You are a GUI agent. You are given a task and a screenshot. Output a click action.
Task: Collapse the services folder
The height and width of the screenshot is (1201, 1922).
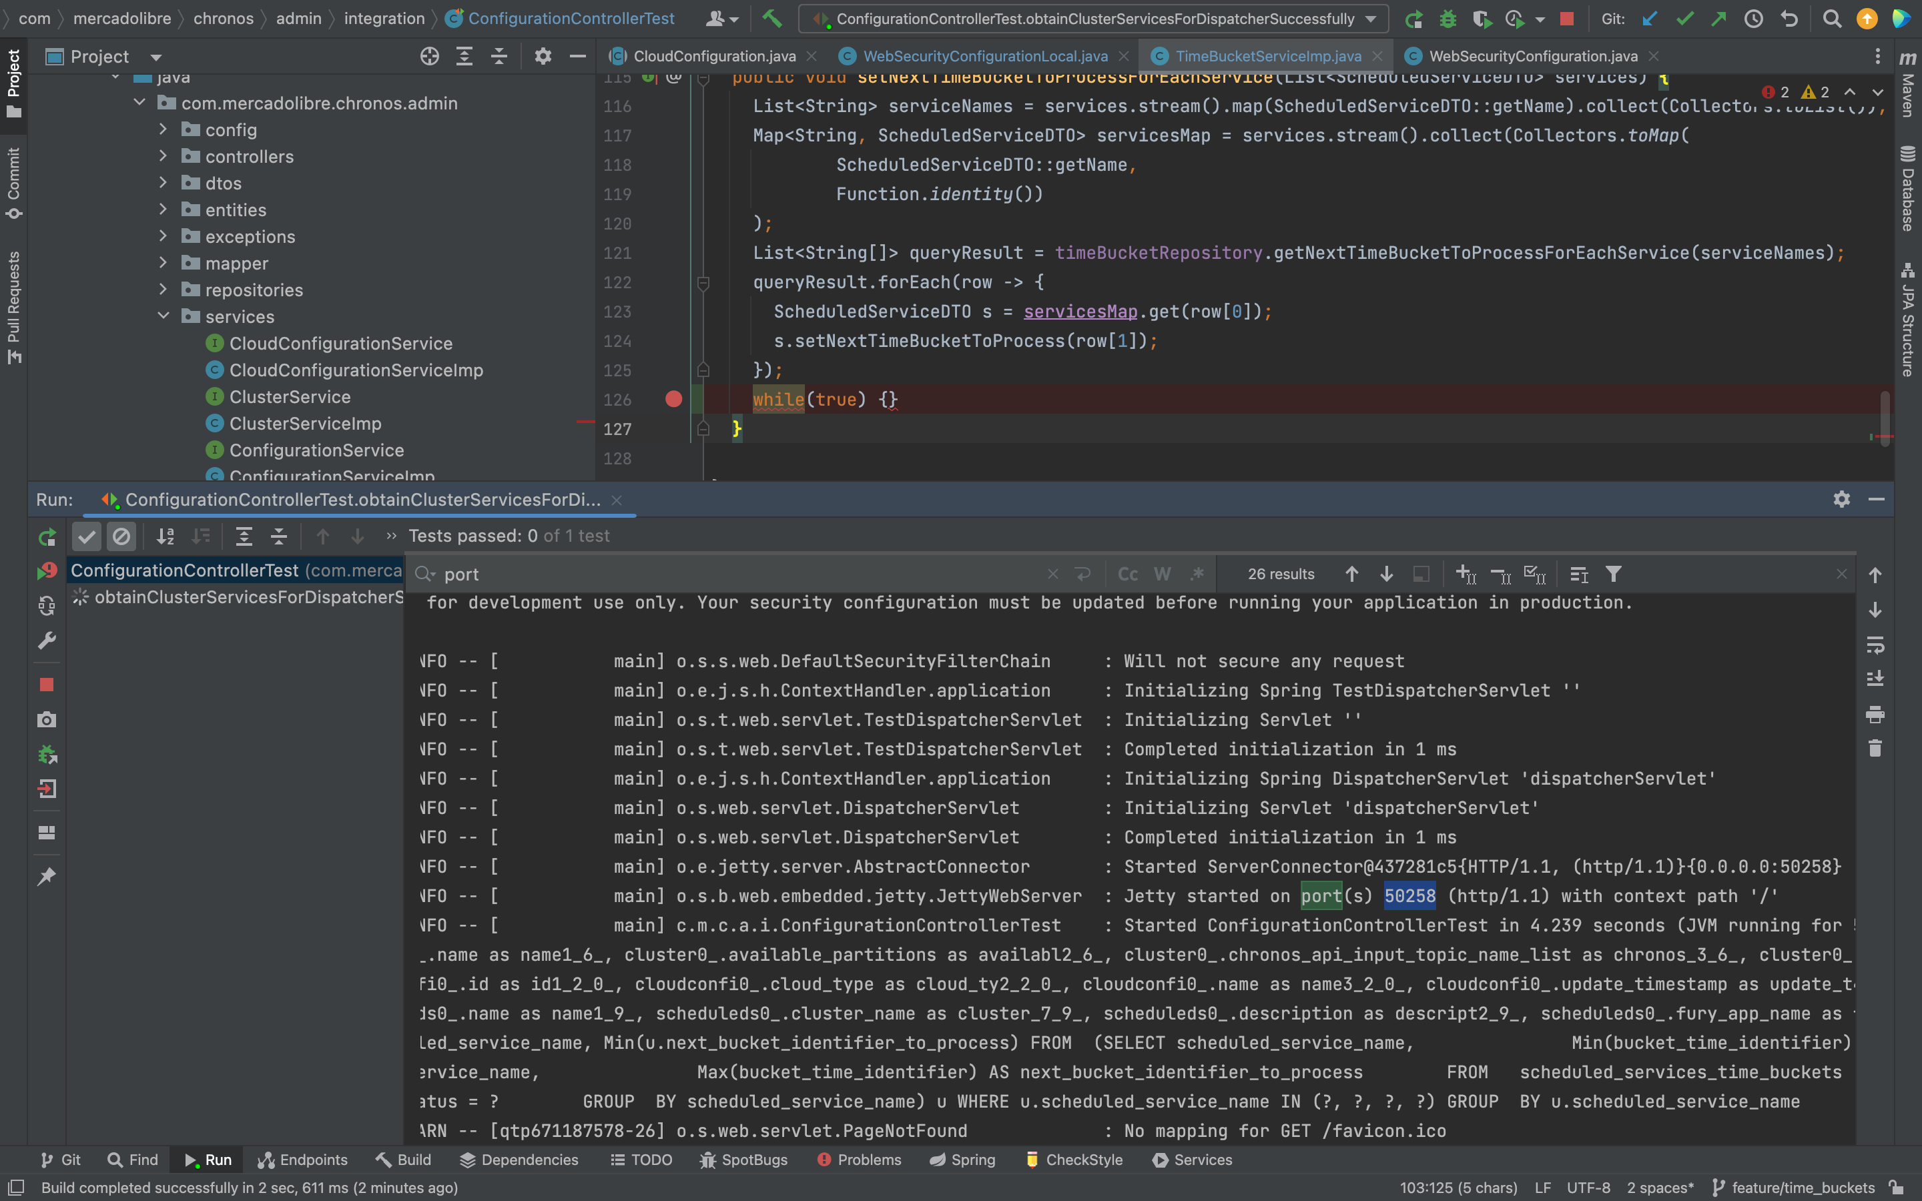pos(163,316)
